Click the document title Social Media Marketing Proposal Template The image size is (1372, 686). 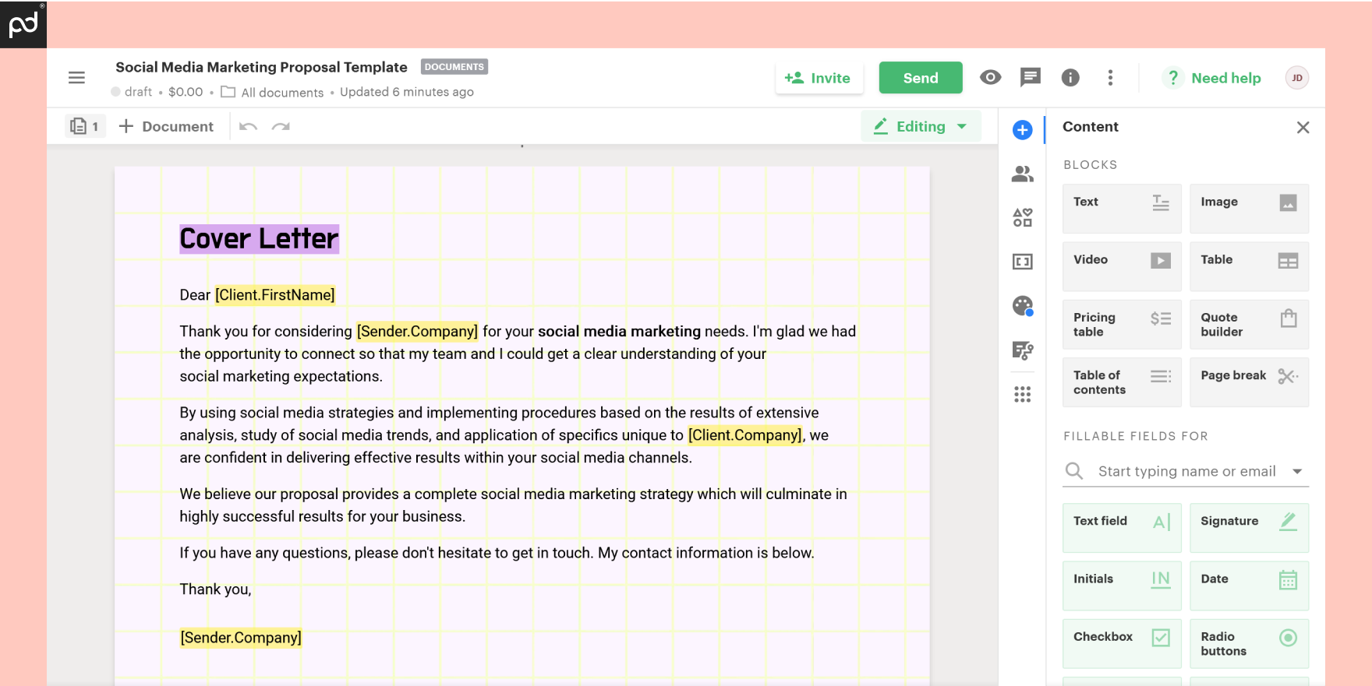coord(261,67)
